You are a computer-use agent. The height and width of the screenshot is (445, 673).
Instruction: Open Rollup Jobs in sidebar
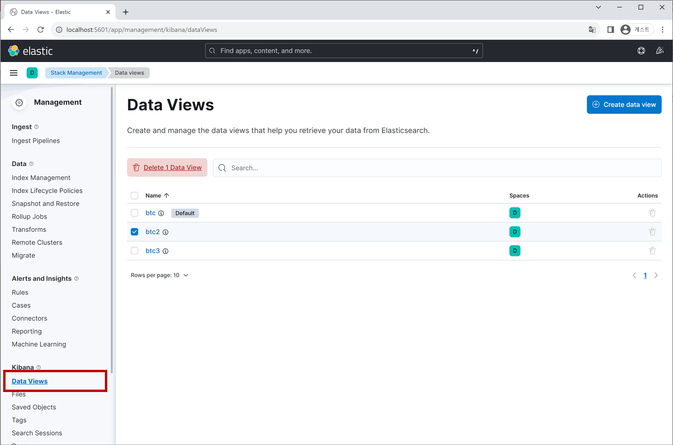[x=29, y=217]
